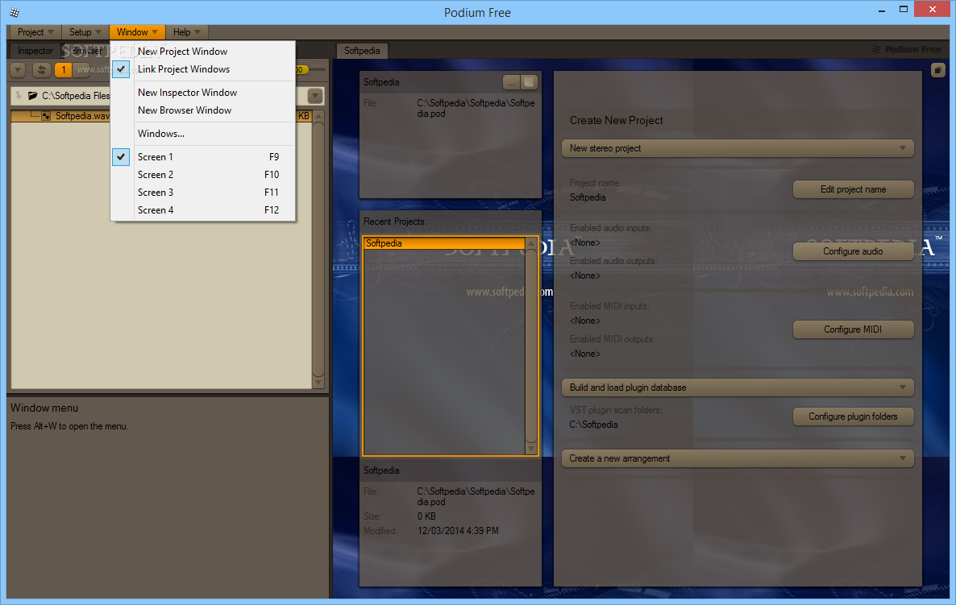956x605 pixels.
Task: Open the Setup menu
Action: pyautogui.click(x=85, y=32)
